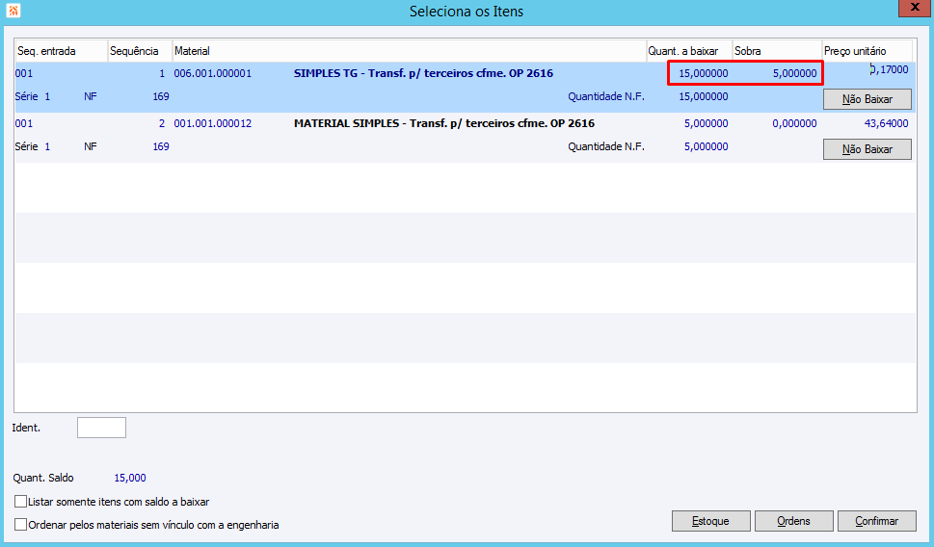Sort by the 'Material' column header
This screenshot has width=934, height=547.
tap(410, 51)
